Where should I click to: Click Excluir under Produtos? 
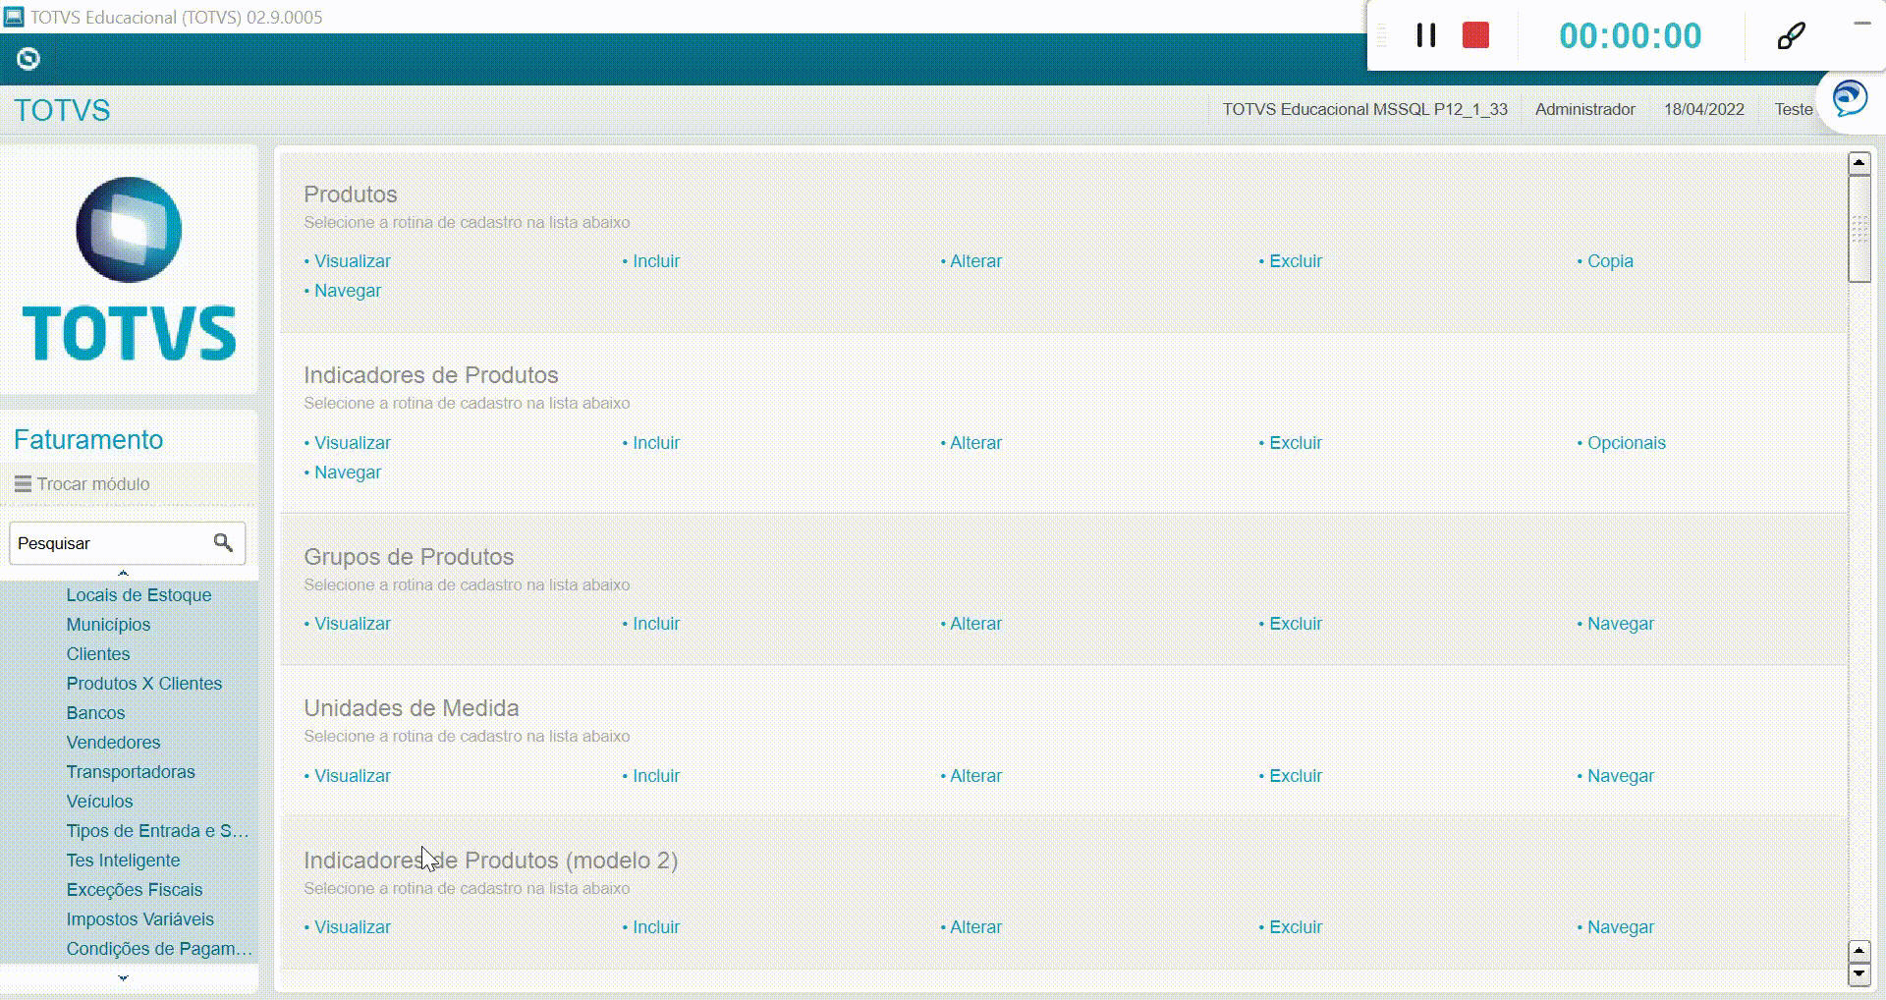1296,261
